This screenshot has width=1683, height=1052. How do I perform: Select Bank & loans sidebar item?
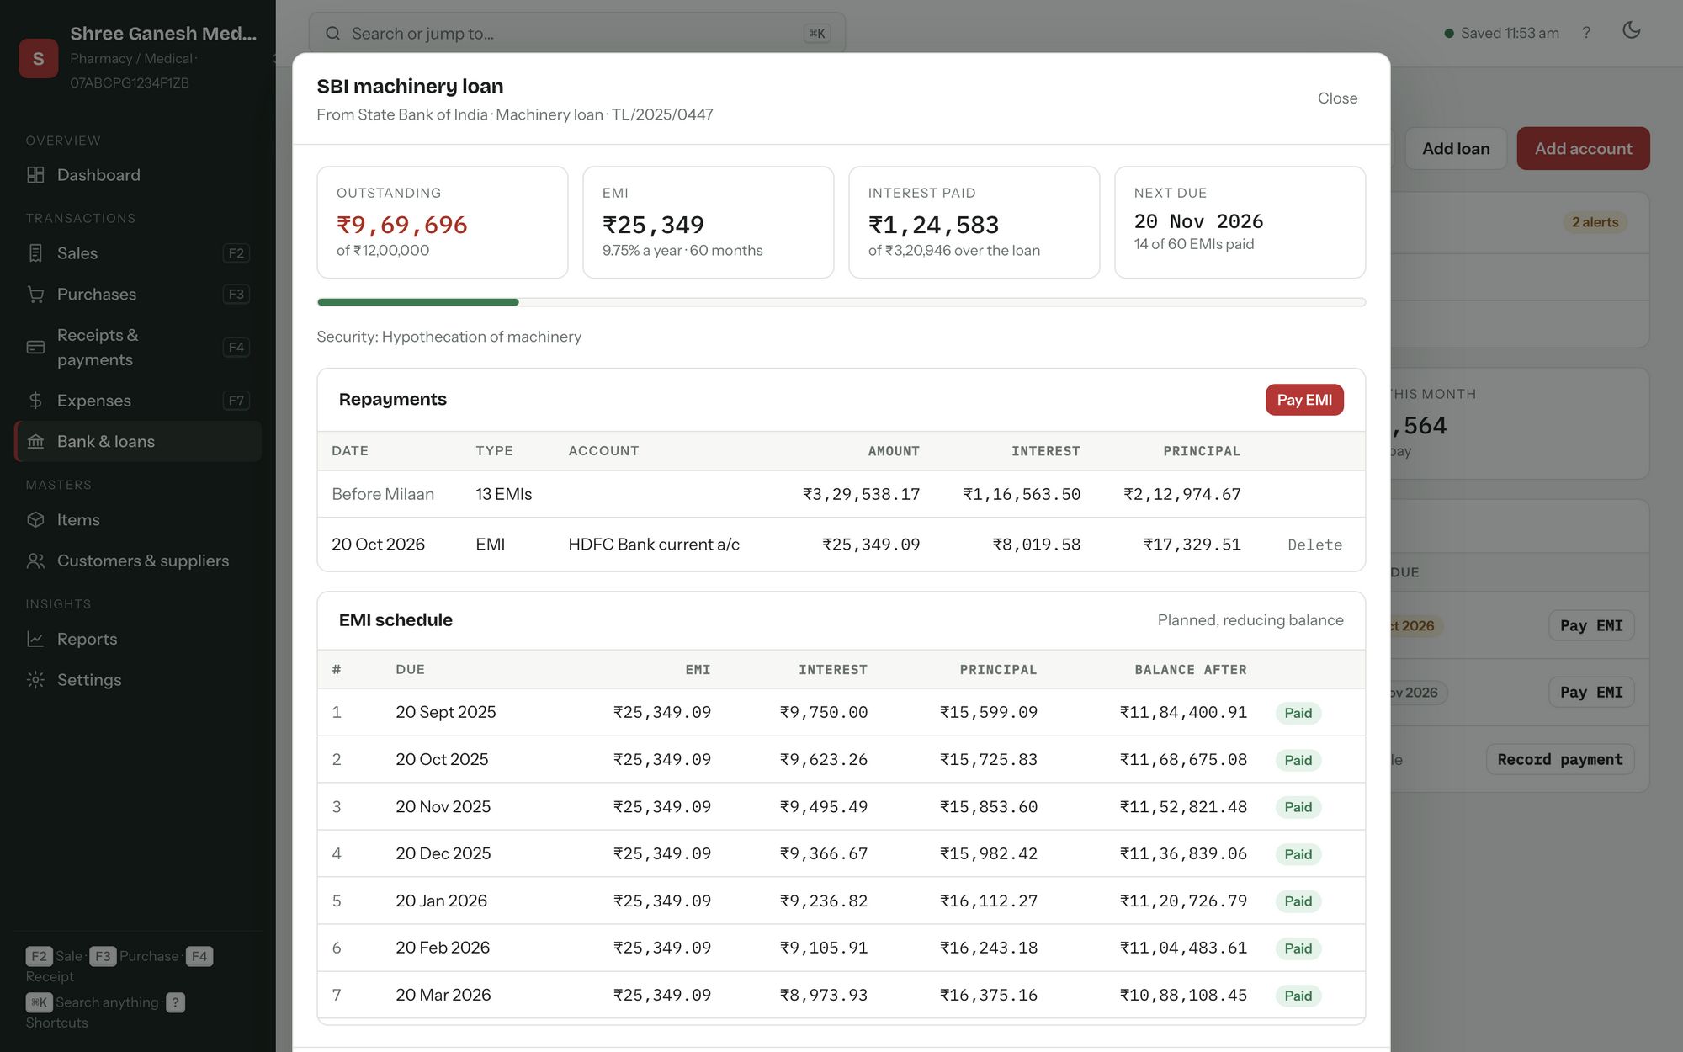click(x=138, y=442)
